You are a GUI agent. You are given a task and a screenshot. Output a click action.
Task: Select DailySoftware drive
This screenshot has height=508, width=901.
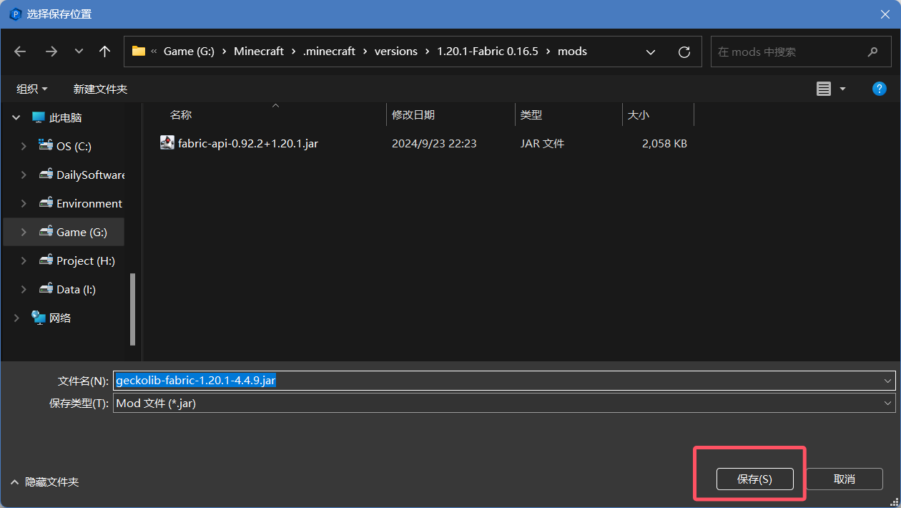coord(91,175)
